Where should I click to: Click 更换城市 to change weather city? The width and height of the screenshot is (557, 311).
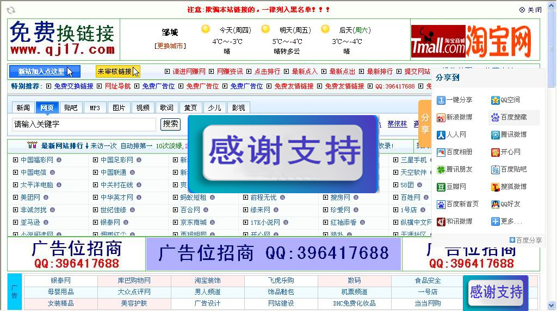click(170, 46)
